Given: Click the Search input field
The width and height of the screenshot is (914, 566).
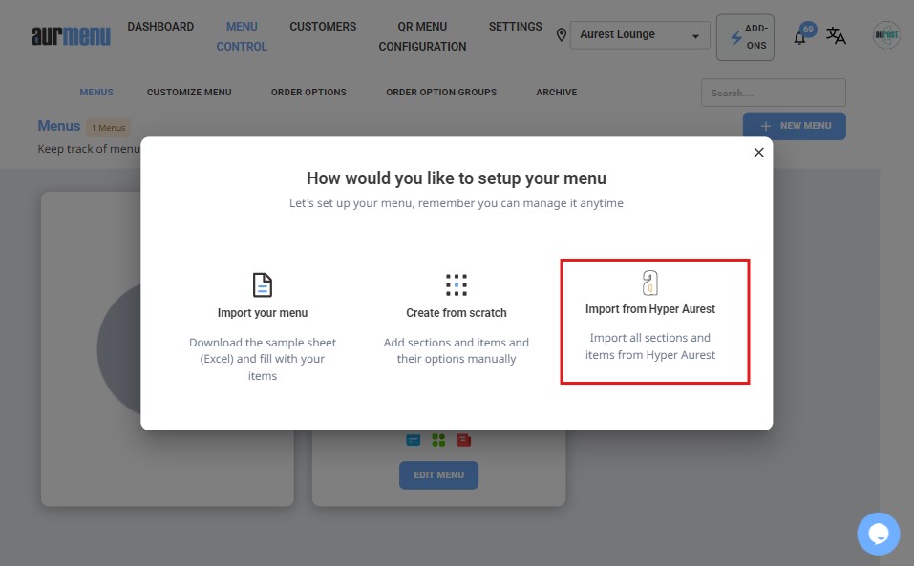Looking at the screenshot, I should pyautogui.click(x=773, y=93).
